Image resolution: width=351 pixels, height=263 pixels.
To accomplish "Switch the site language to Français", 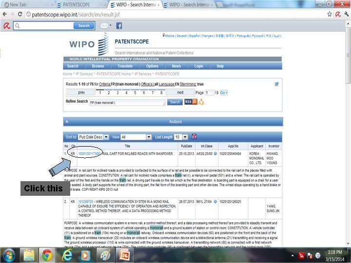I will coord(208,36).
